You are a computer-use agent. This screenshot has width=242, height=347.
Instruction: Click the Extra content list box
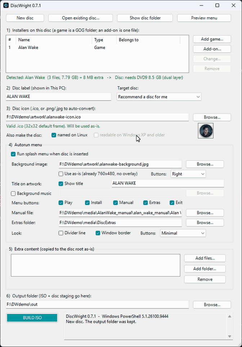click(95, 265)
